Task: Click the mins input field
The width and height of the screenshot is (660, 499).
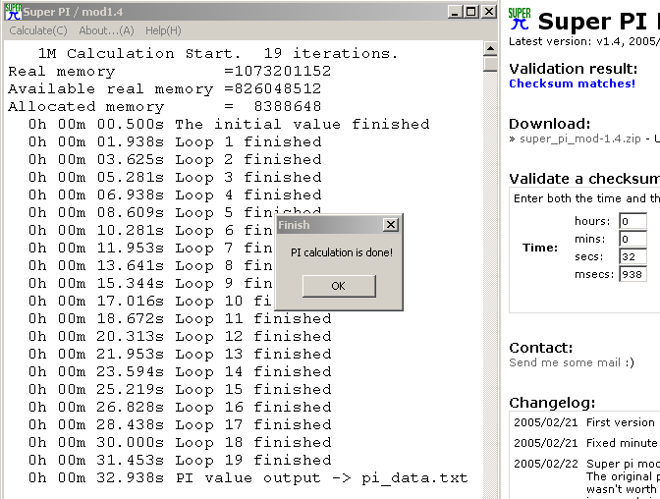Action: point(633,239)
